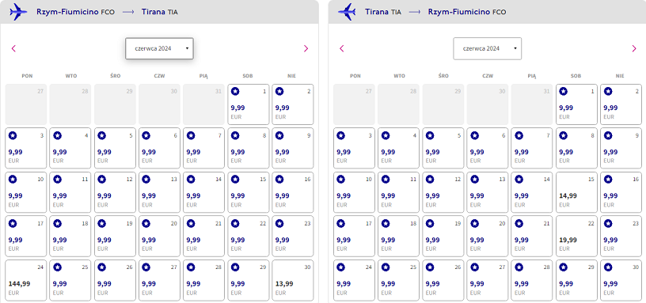This screenshot has height=303, width=646.
Task: Go to previous month in Rzym-Tirana calendar
Action: [x=13, y=48]
